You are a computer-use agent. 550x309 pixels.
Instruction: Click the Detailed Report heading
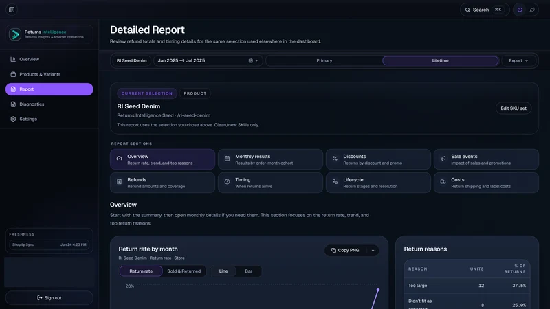pyautogui.click(x=147, y=30)
